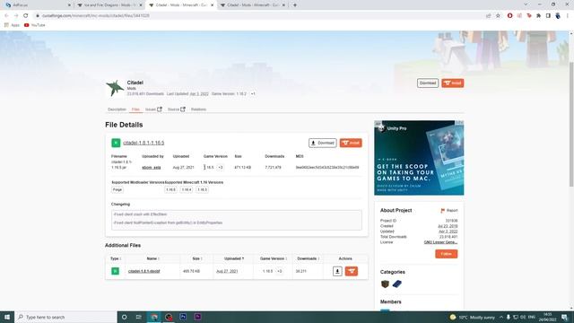
Task: Expand +3 versions in the Additional Files row
Action: [x=279, y=271]
